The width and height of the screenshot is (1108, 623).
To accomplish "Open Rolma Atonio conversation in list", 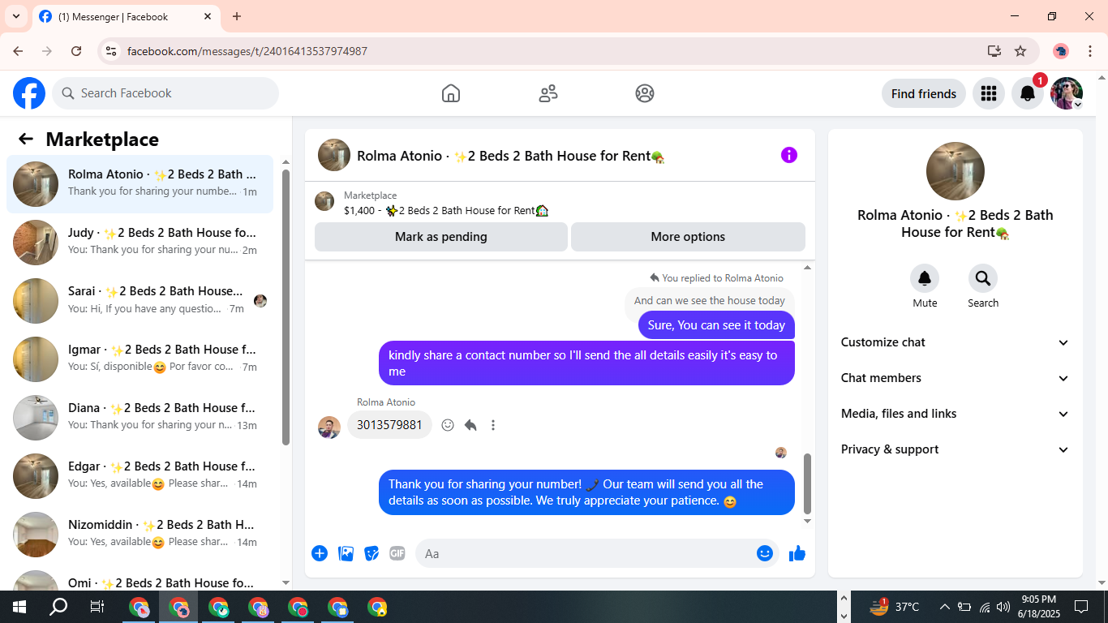I will coord(140,184).
